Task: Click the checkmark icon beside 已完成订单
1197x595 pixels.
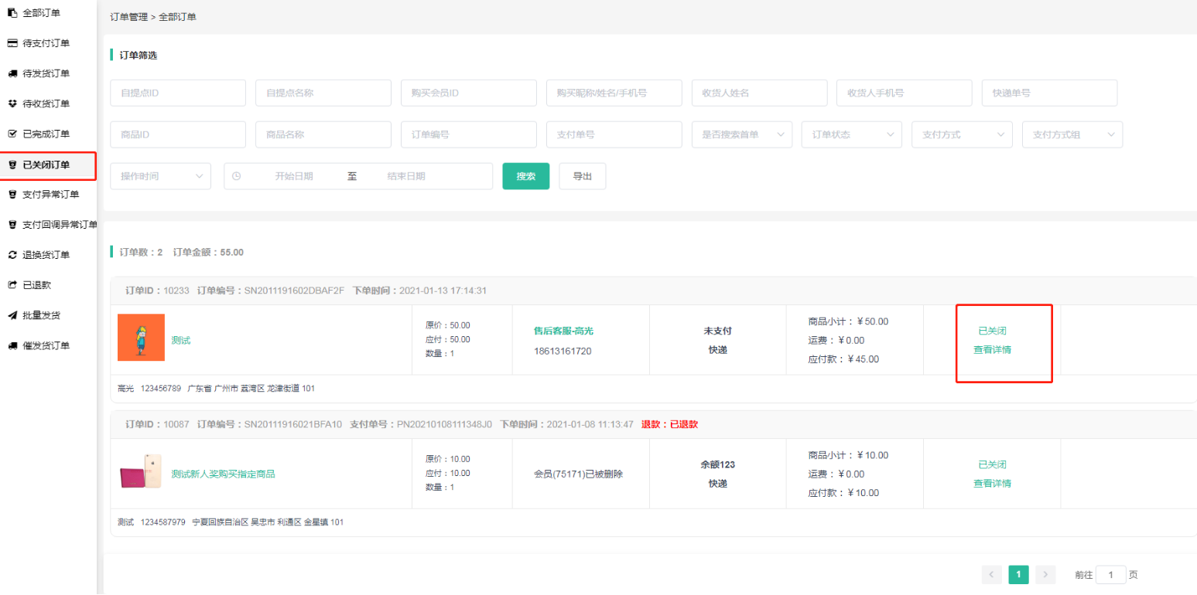Action: tap(12, 134)
